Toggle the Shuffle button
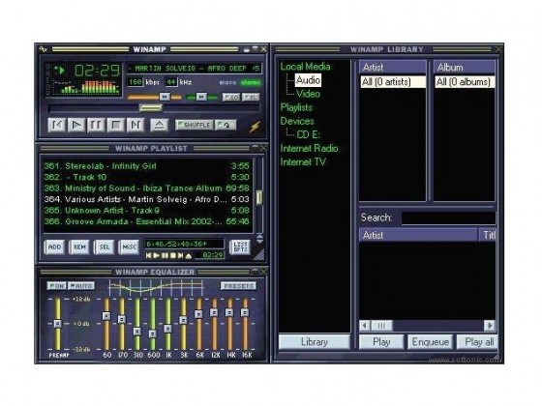542x406 pixels. [x=195, y=125]
